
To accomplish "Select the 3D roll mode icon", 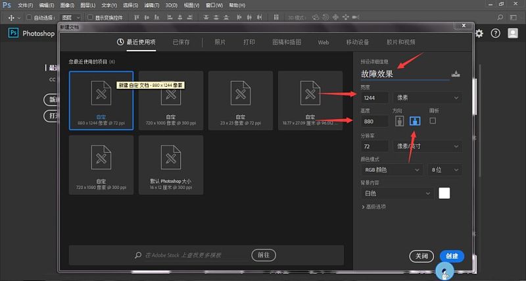I will pos(325,18).
